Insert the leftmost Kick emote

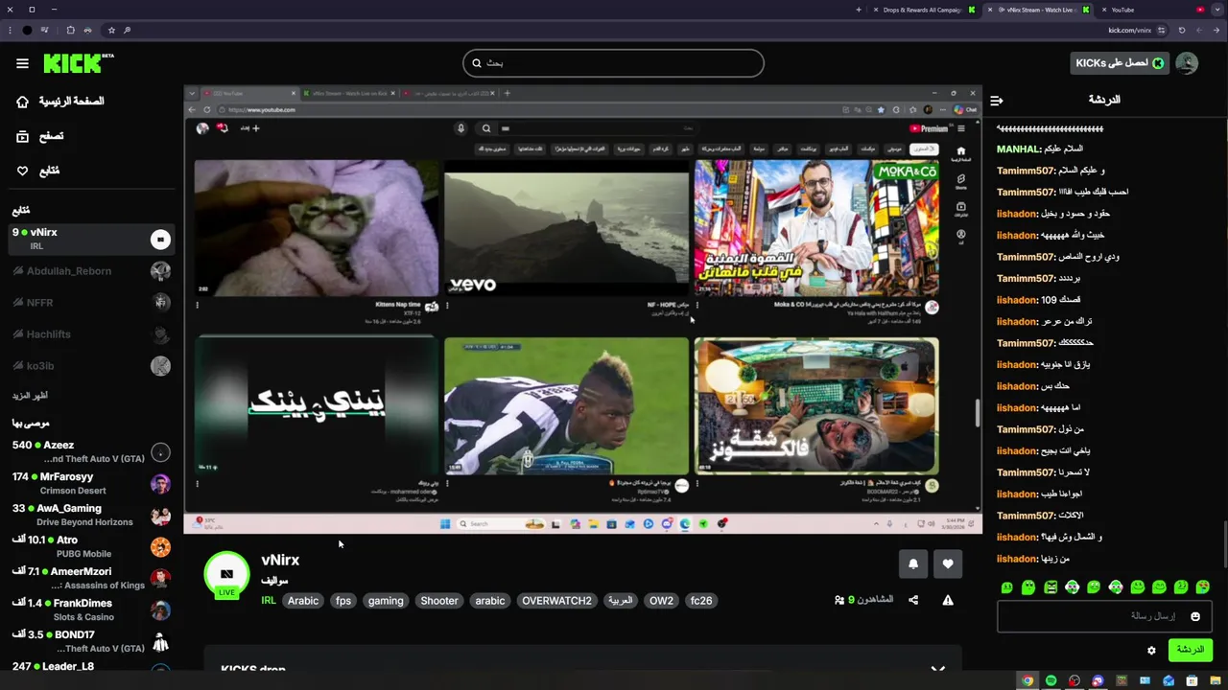click(1006, 586)
